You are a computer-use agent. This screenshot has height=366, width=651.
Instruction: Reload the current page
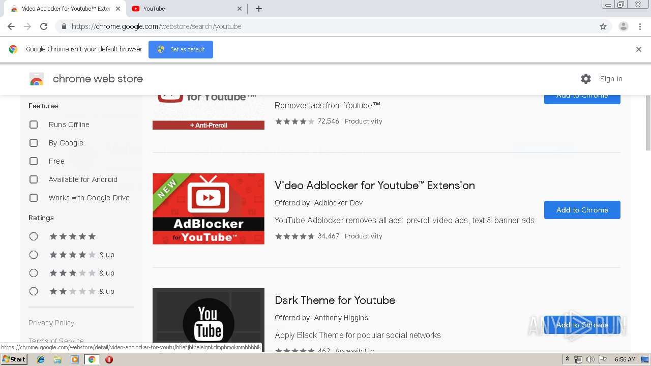(44, 26)
